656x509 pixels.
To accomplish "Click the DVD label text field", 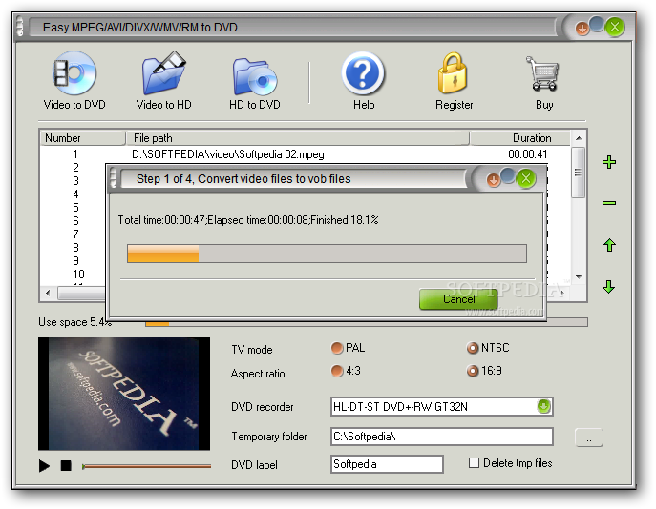I will pyautogui.click(x=387, y=464).
